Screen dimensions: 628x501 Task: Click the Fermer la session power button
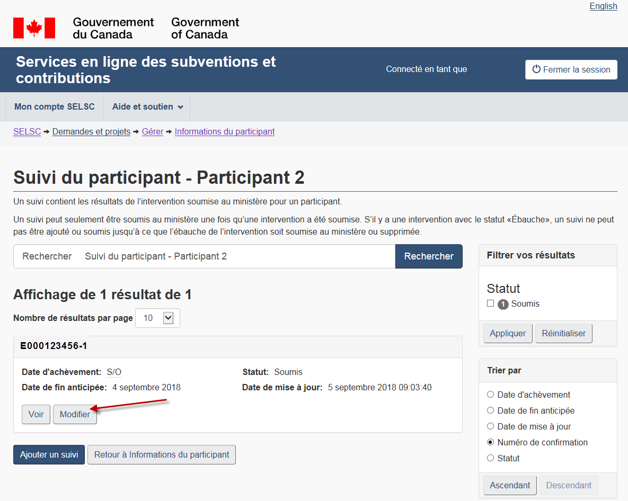(571, 69)
